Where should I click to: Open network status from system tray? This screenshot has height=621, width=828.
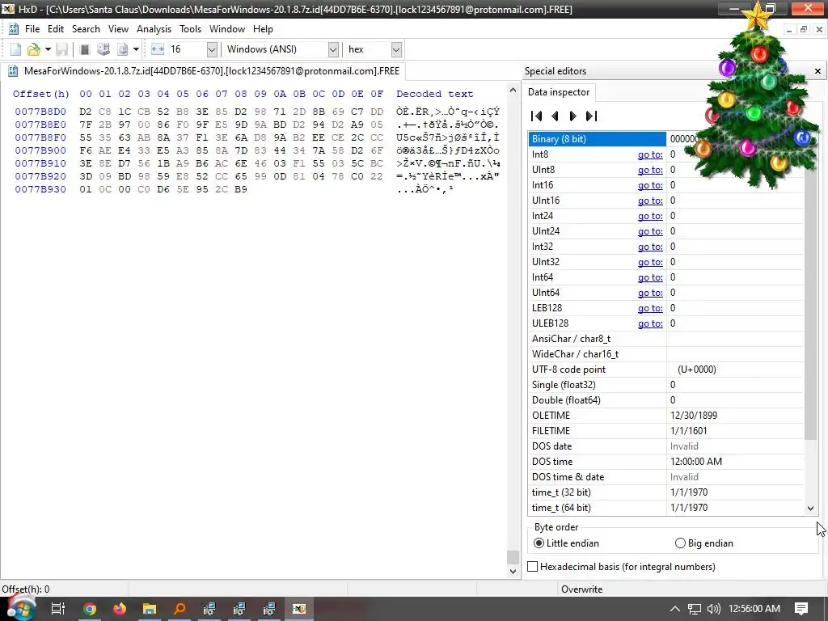tap(695, 609)
